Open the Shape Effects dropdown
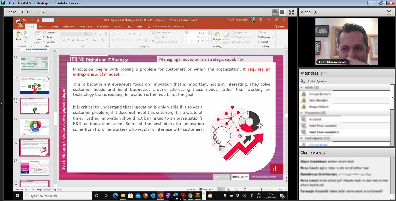 (x=242, y=42)
